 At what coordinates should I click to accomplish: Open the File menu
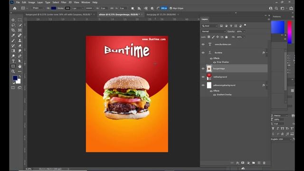point(18,2)
